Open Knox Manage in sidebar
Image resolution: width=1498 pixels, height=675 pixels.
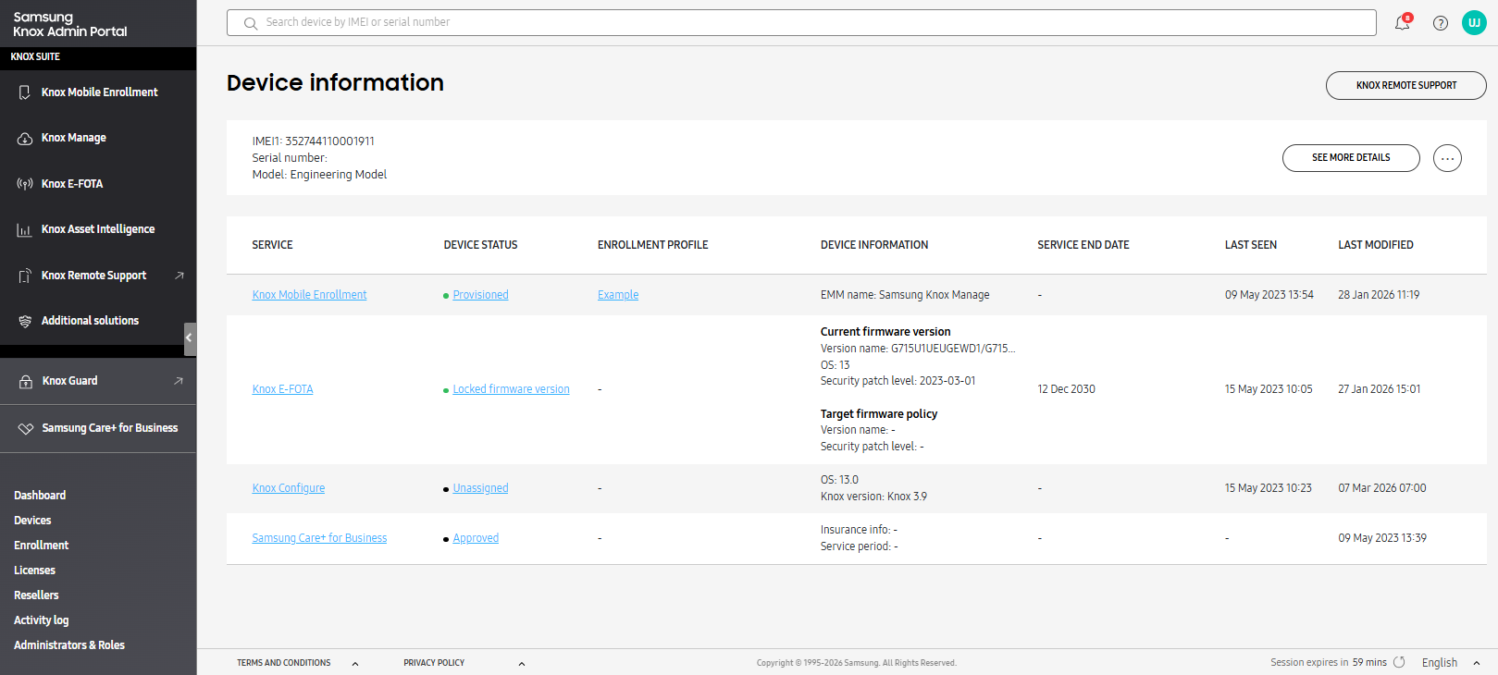[x=74, y=138]
